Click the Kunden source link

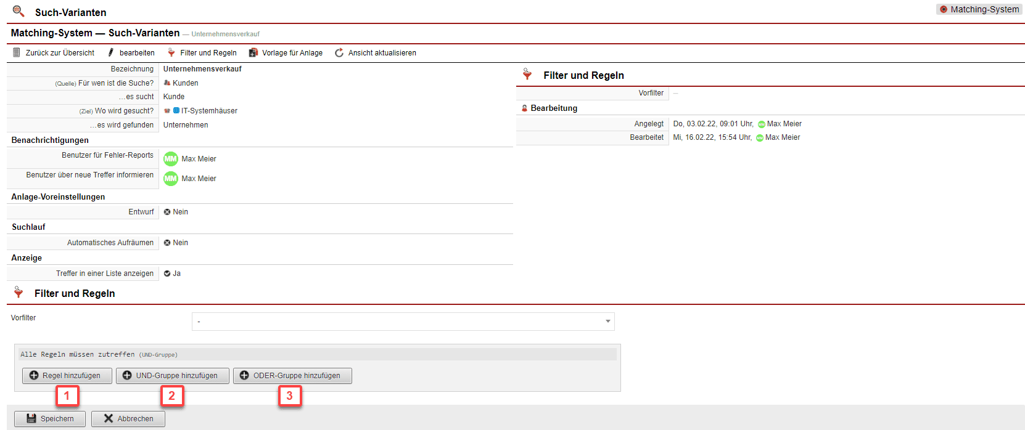pyautogui.click(x=185, y=83)
